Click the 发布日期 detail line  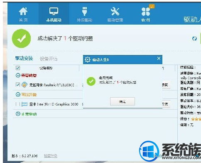click(x=191, y=95)
